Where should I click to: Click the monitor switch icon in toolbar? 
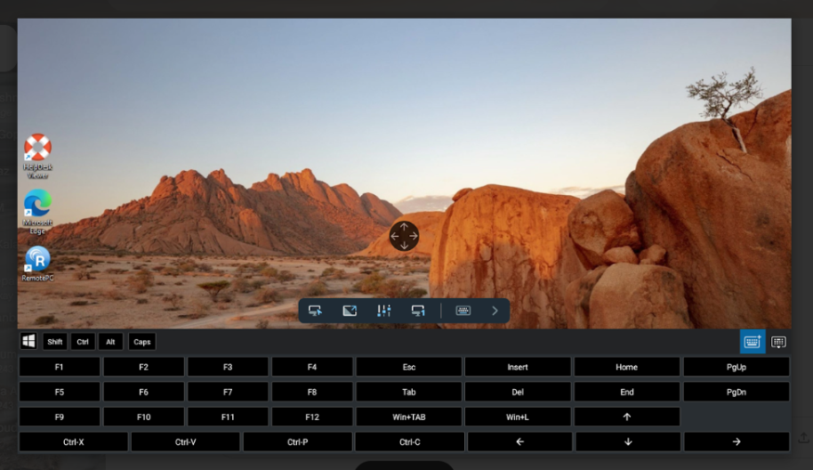click(x=418, y=311)
